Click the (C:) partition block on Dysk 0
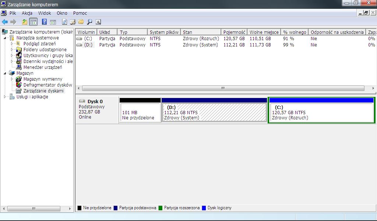Screen dimensions: 377x221 click(x=321, y=113)
